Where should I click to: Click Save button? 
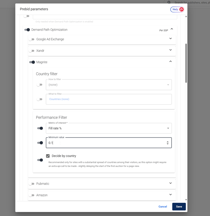pos(179,207)
